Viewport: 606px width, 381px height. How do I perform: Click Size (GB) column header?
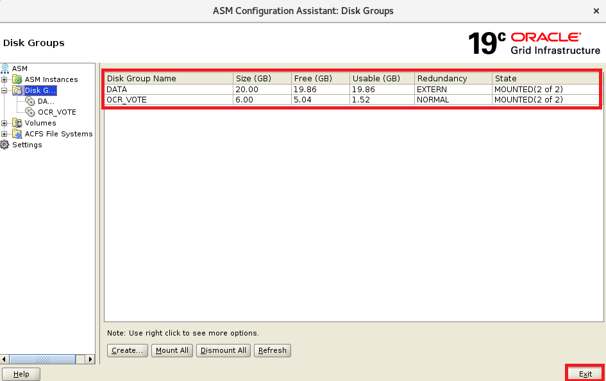click(262, 78)
